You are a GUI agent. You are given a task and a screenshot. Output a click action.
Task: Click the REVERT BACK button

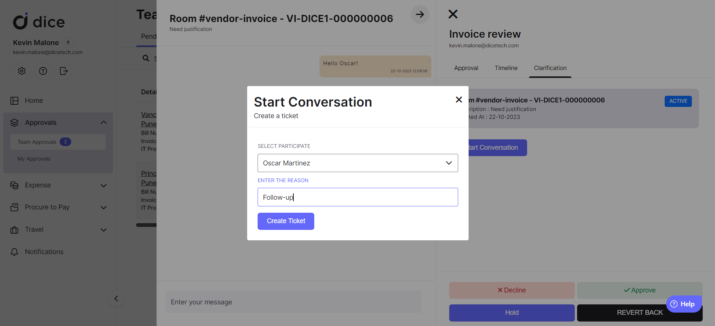click(640, 313)
